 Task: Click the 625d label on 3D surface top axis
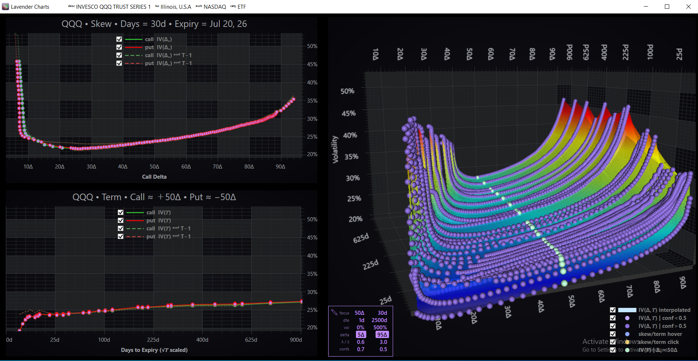click(x=586, y=52)
